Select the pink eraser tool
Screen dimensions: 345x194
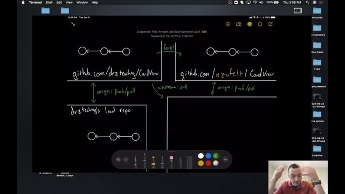click(171, 162)
